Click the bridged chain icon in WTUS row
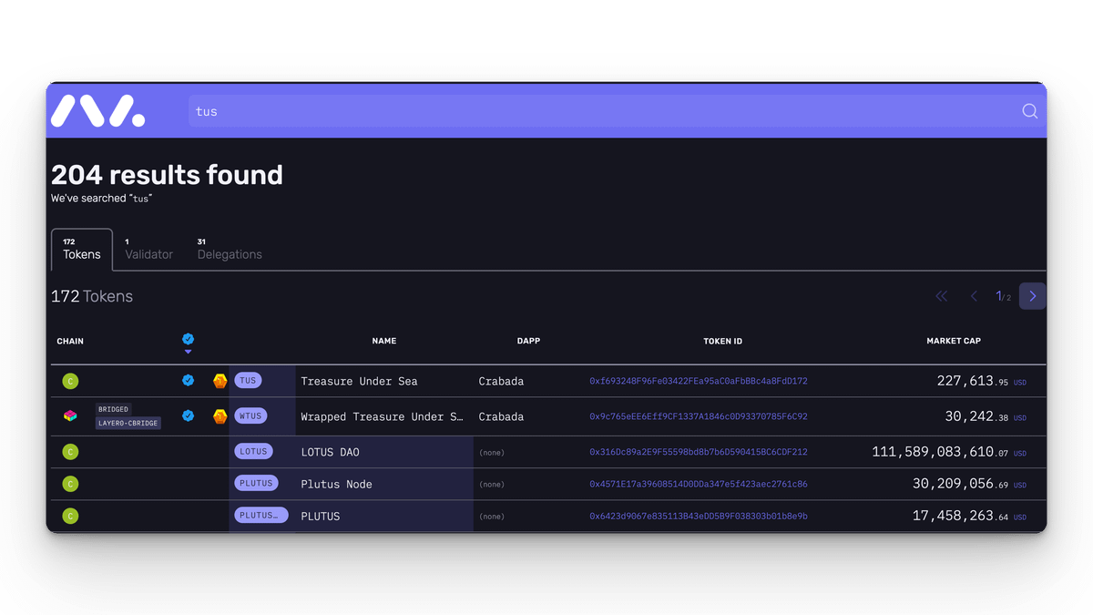This screenshot has height=615, width=1093. 70,416
